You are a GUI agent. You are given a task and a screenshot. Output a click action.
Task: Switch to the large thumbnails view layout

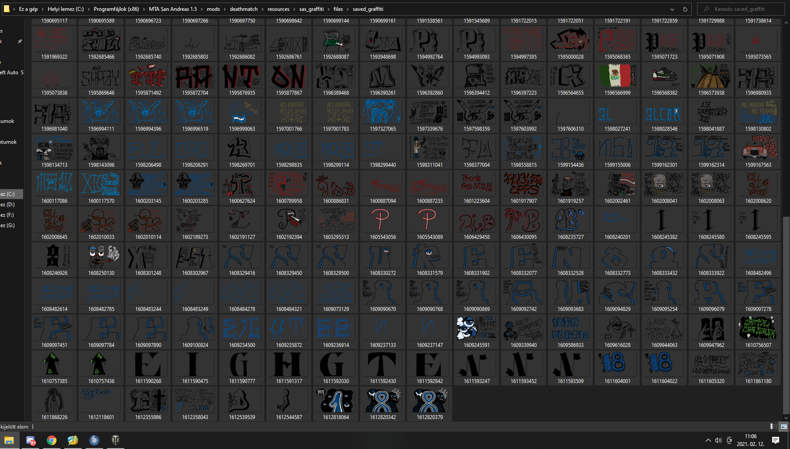783,426
